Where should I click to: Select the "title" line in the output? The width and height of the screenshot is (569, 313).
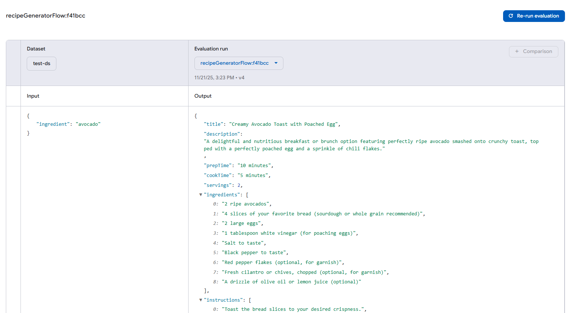(272, 124)
